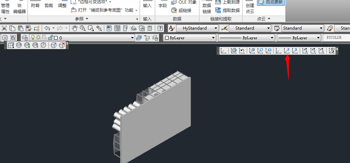Click the Rotate UCS about X icon
Screen dimensions: 350x163
click(305, 51)
